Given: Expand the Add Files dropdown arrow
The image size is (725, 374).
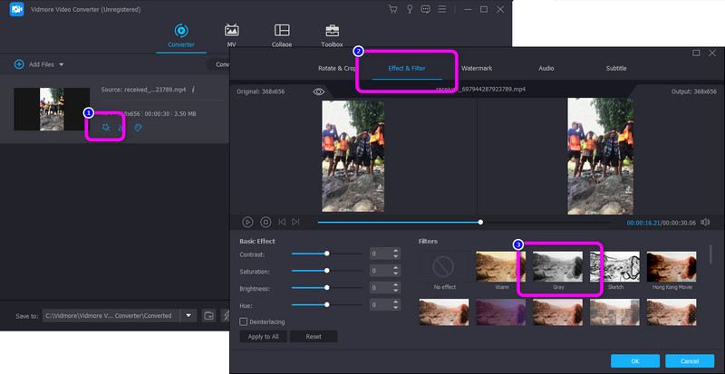Looking at the screenshot, I should [x=62, y=65].
